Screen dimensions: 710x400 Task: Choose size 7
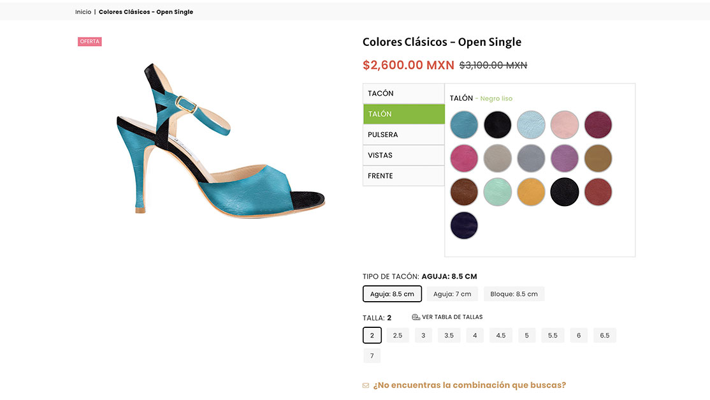tap(372, 355)
